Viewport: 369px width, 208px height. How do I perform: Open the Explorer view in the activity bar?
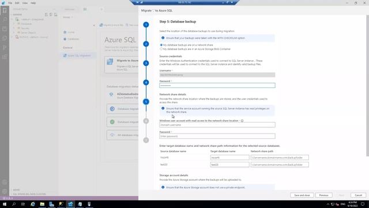click(5, 38)
